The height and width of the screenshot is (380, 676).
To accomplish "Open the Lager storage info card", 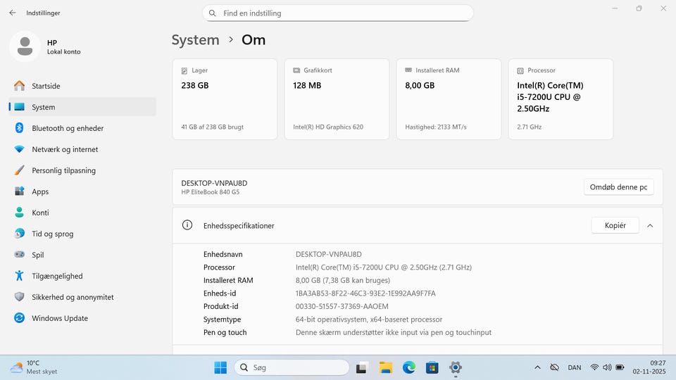I will (x=225, y=99).
